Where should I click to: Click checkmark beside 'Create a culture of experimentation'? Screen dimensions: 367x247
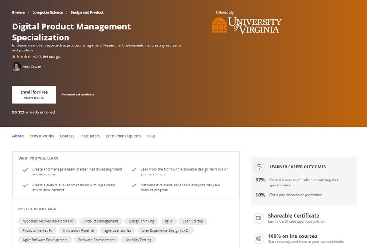(25, 185)
